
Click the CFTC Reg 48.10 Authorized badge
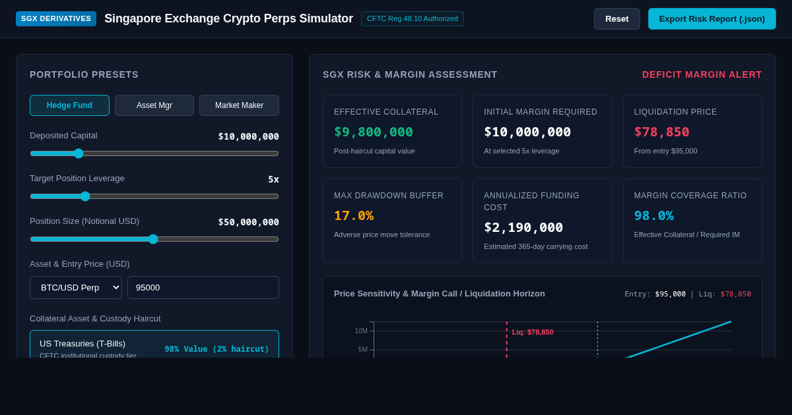click(x=412, y=18)
